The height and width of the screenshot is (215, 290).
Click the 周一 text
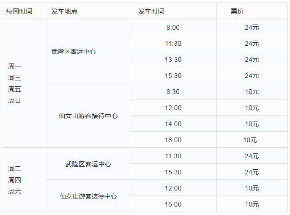click(x=14, y=66)
